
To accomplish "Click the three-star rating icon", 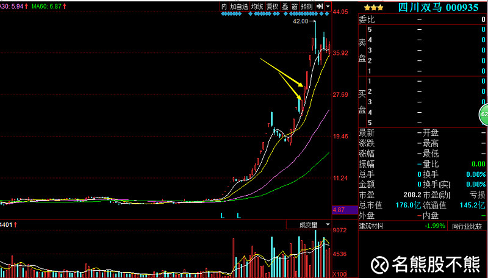I will pos(374,8).
